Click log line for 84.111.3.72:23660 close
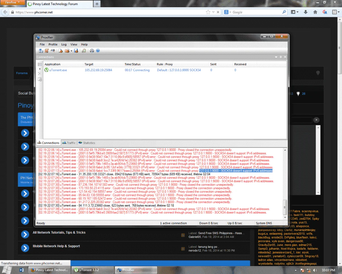Screen dimensions: 342x274 (106, 205)
